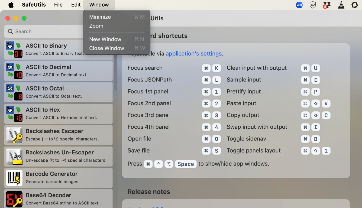Image resolution: width=362 pixels, height=208 pixels.
Task: Click the Zoom icon in menu bar
Action: (299, 5)
